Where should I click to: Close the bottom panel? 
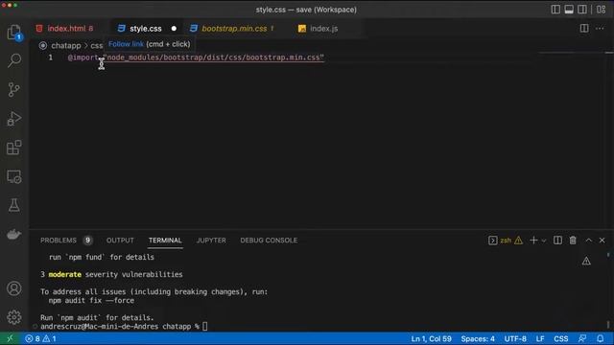click(602, 241)
